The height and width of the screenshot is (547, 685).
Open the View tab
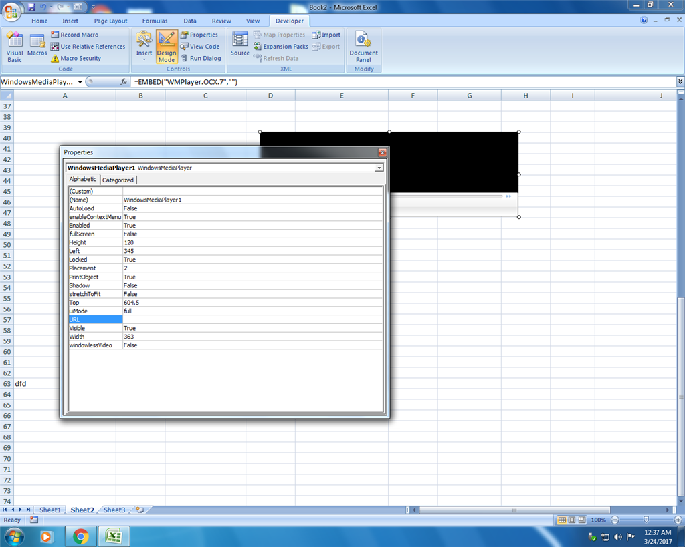click(x=252, y=21)
